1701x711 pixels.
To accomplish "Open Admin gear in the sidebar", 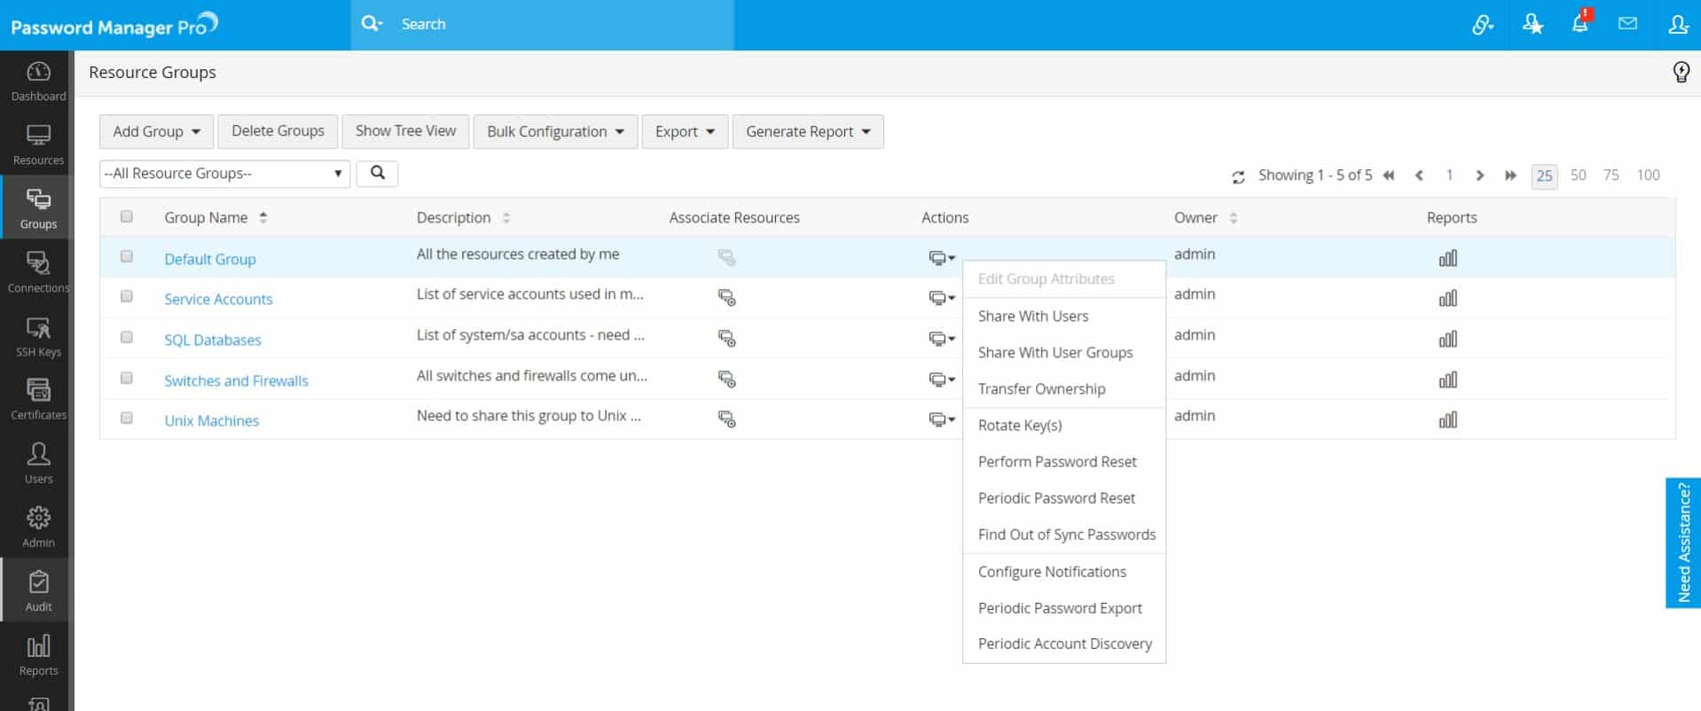I will click(x=38, y=527).
